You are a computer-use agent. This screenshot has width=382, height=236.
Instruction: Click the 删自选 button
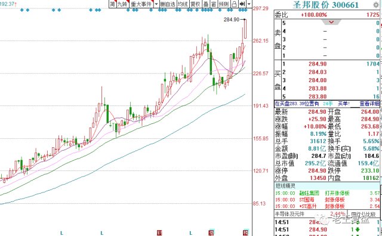[168, 4]
